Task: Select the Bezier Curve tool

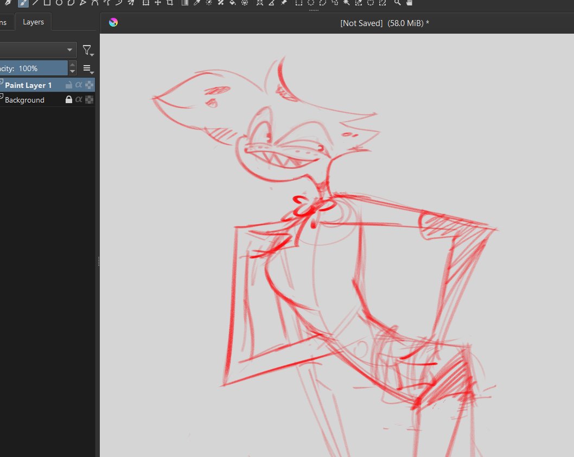Action: (95, 3)
